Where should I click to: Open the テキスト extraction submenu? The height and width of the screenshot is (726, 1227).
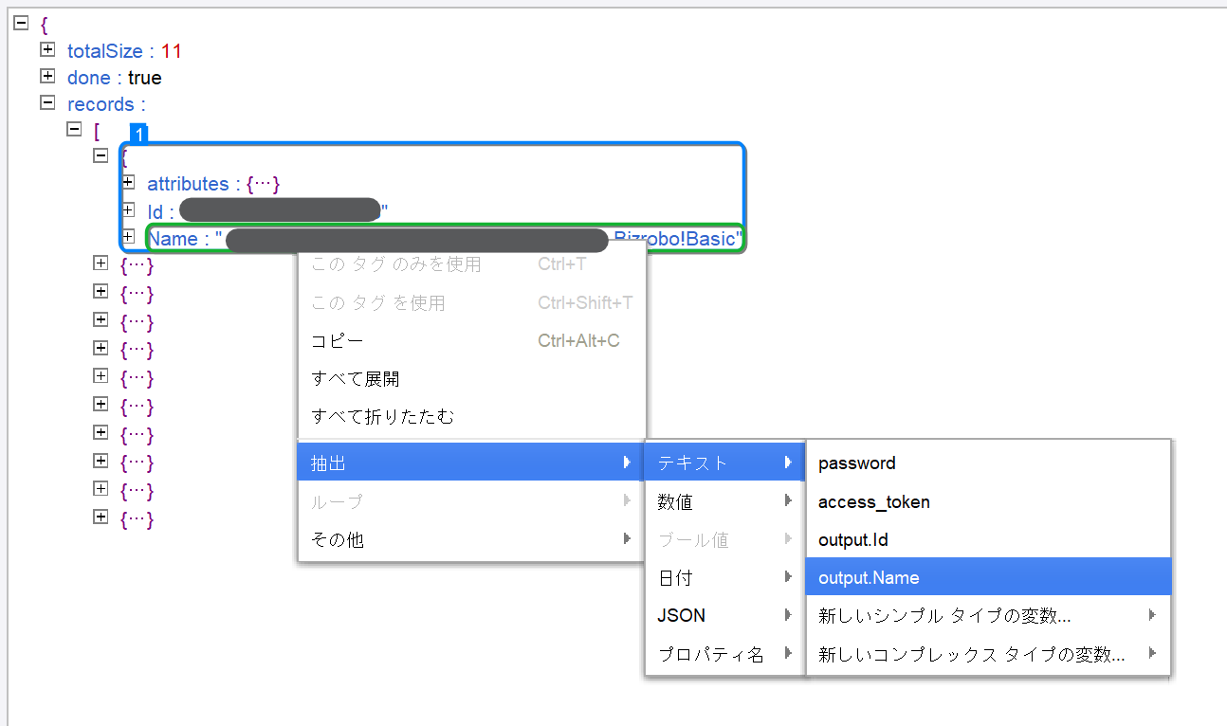pyautogui.click(x=725, y=463)
